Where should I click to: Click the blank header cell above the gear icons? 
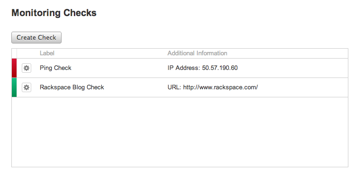(x=27, y=53)
